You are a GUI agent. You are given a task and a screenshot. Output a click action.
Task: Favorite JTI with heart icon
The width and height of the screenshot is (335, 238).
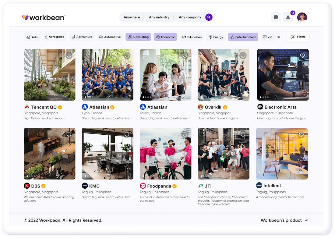tap(243, 134)
